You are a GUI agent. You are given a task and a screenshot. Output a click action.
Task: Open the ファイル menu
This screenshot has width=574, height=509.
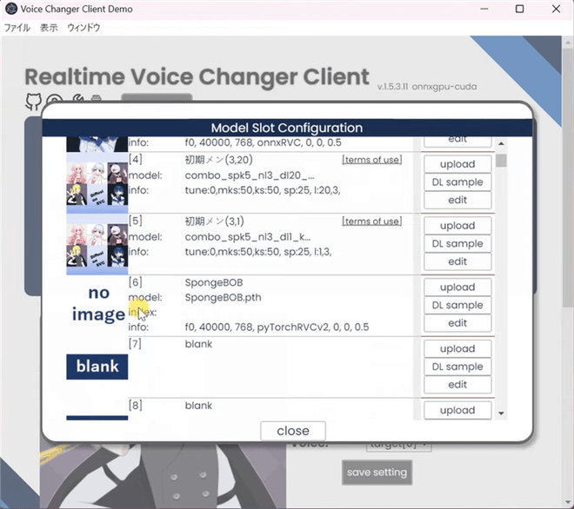pyautogui.click(x=17, y=28)
